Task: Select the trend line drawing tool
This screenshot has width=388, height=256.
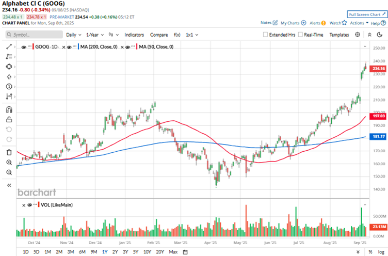Action: click(x=9, y=46)
